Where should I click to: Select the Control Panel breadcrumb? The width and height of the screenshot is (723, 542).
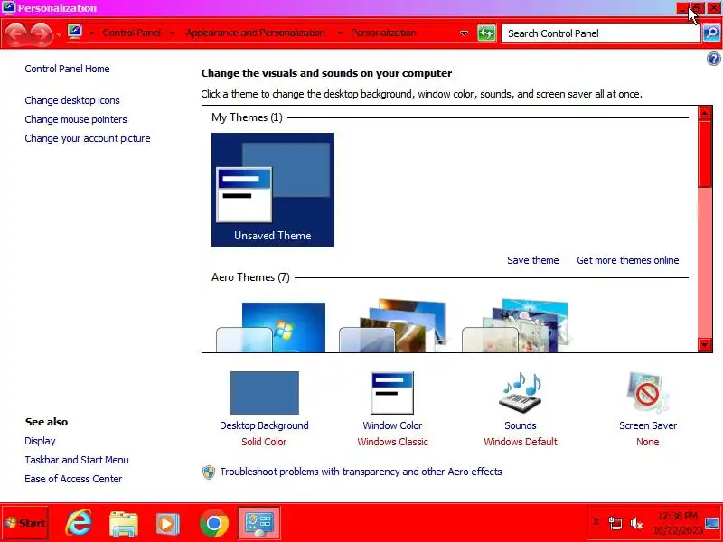[x=131, y=33]
